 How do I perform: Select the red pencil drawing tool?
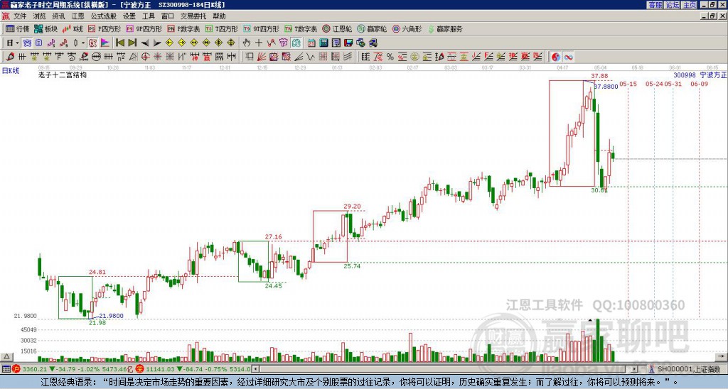[x=10, y=57]
